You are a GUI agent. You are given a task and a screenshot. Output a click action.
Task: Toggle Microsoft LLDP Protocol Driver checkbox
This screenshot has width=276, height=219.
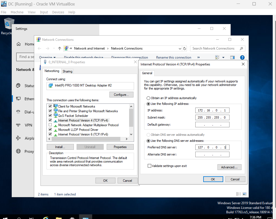(50, 129)
